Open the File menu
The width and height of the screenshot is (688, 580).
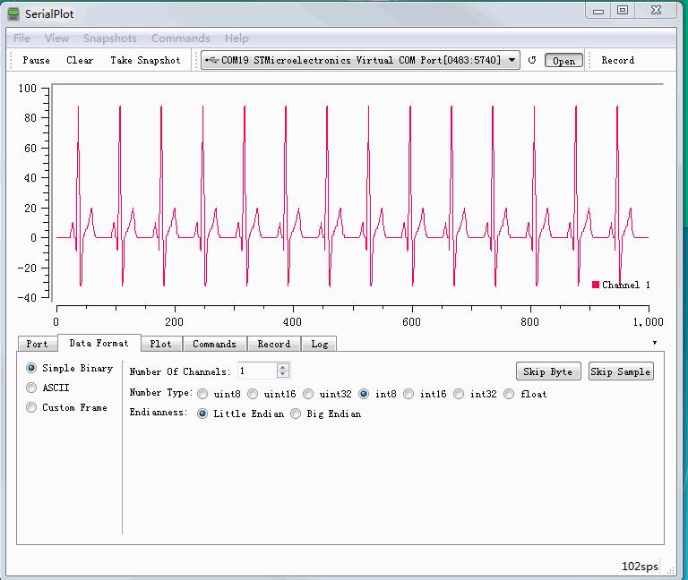click(x=21, y=38)
